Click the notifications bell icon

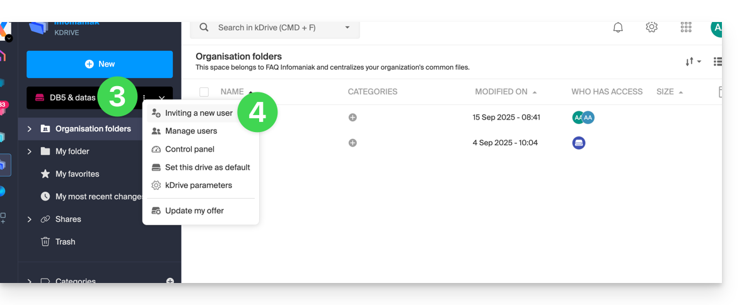coord(618,28)
